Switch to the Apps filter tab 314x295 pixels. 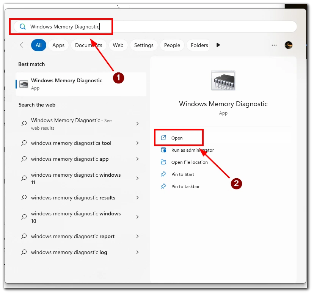click(x=58, y=45)
